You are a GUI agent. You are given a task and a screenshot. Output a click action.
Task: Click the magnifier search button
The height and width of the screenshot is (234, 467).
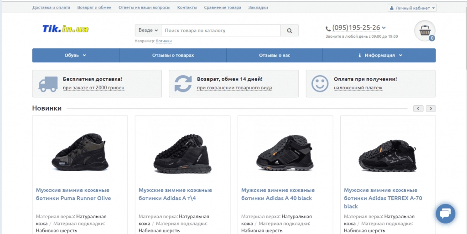click(290, 31)
